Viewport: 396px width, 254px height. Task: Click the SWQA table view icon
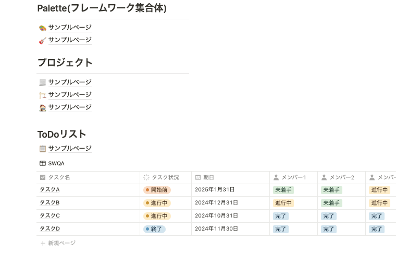(43, 163)
